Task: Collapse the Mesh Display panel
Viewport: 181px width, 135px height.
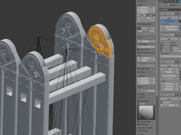Action: point(138,131)
